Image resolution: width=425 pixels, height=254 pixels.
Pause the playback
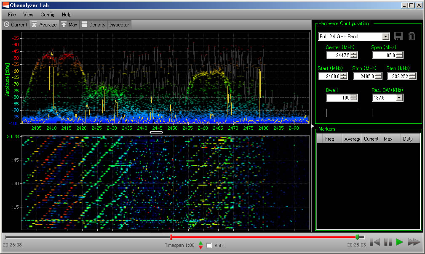pos(388,242)
